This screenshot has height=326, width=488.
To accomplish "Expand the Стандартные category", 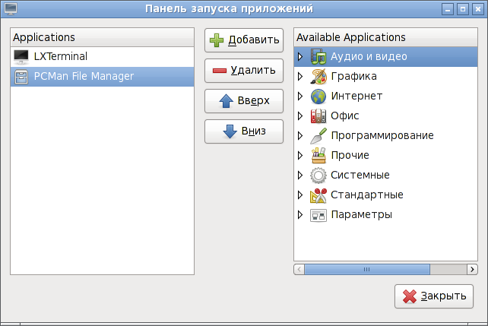I will 300,195.
